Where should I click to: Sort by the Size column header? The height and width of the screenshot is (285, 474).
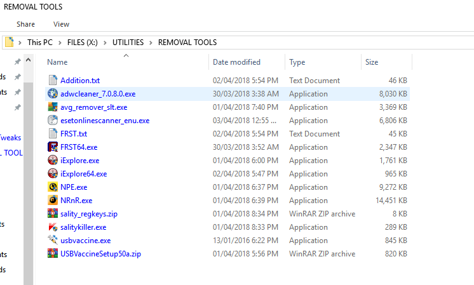(386, 62)
